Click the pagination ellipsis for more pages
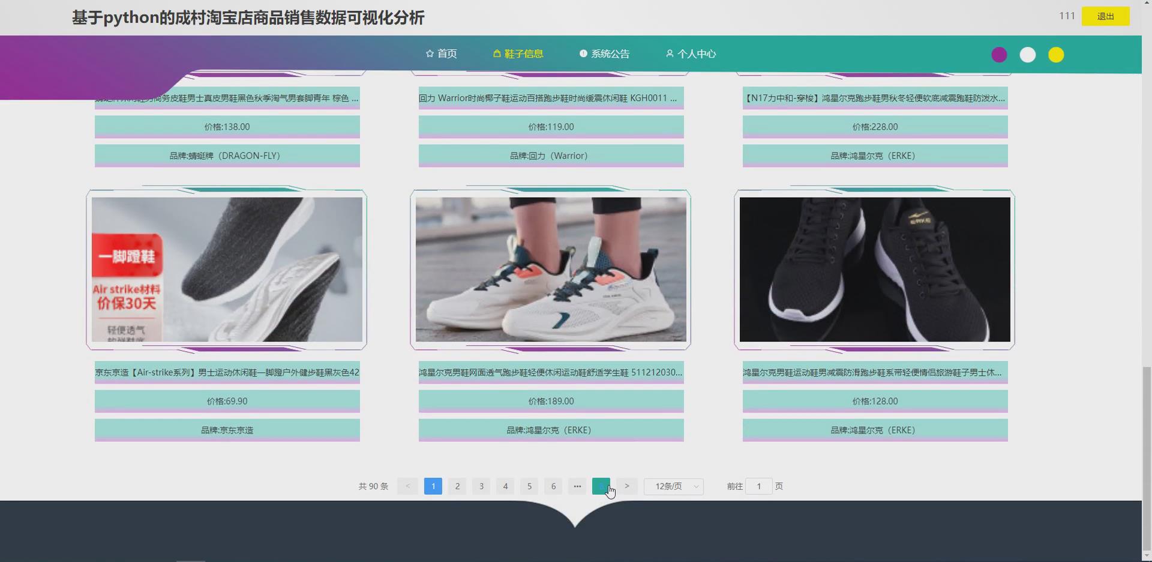1152x562 pixels. [577, 486]
